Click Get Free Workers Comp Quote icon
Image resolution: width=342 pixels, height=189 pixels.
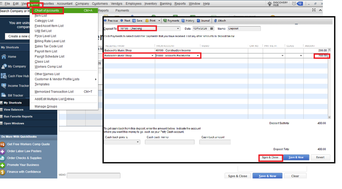[3, 144]
